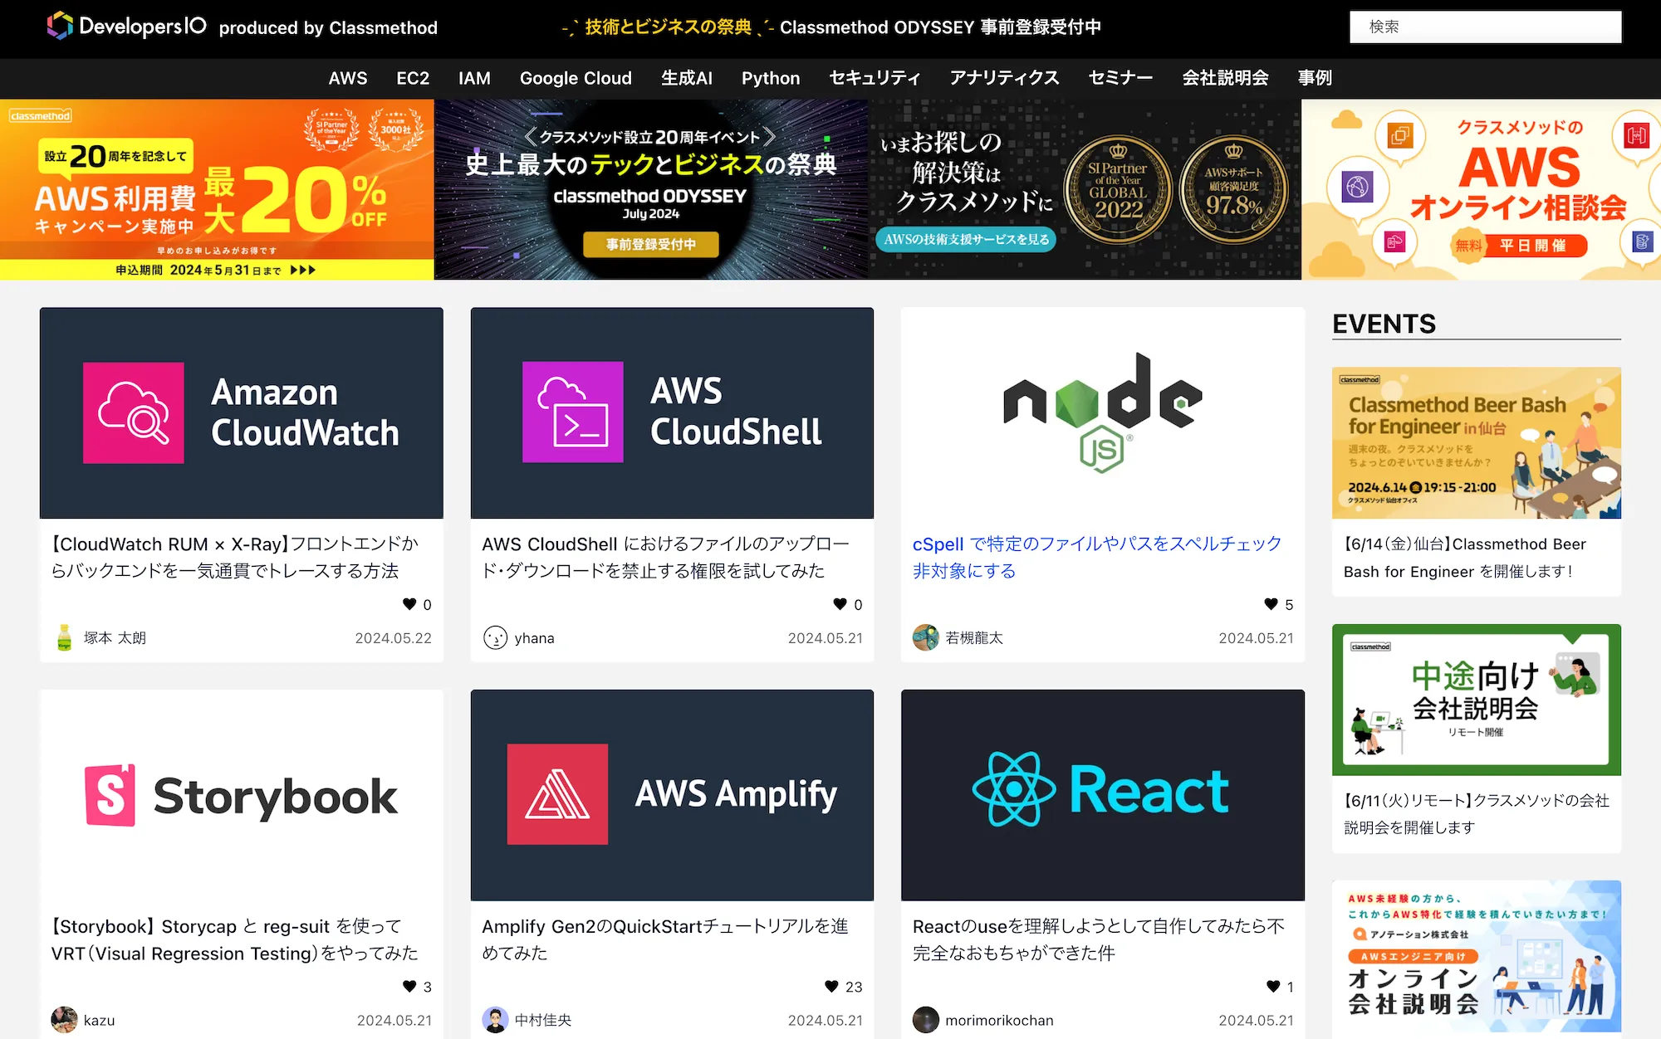Open author avatar for yhana
The image size is (1661, 1039).
495,637
